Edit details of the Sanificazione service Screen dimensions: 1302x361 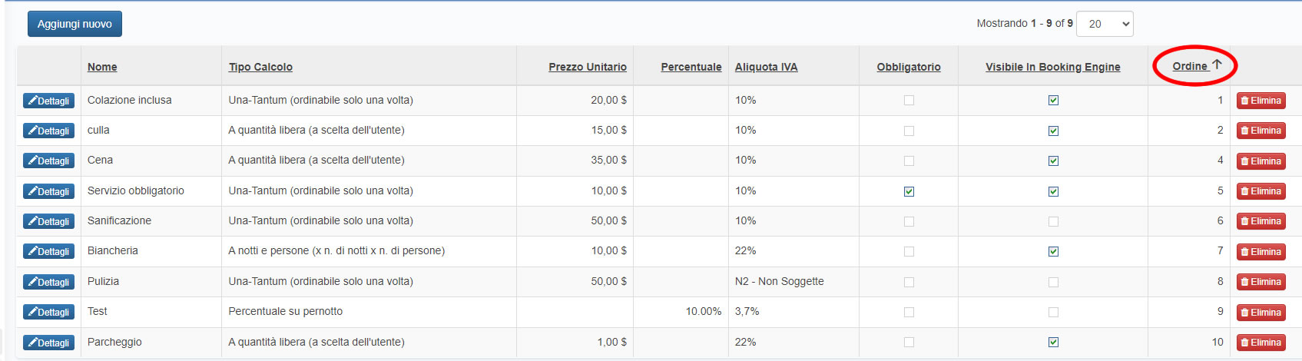(x=48, y=221)
